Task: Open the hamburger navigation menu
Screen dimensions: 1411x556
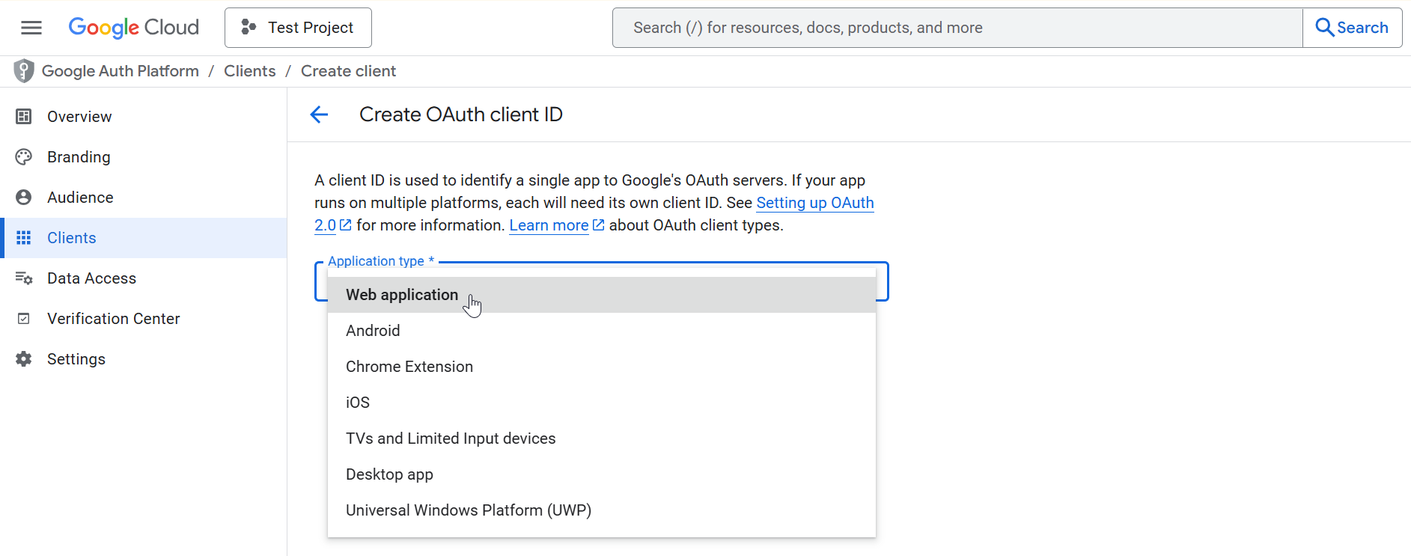Action: coord(31,28)
